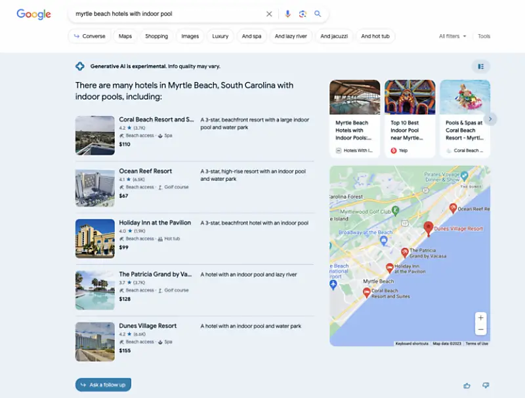525x398 pixels.
Task: Click the Ocean Reef Resort photo thumbnail
Action: click(x=94, y=187)
